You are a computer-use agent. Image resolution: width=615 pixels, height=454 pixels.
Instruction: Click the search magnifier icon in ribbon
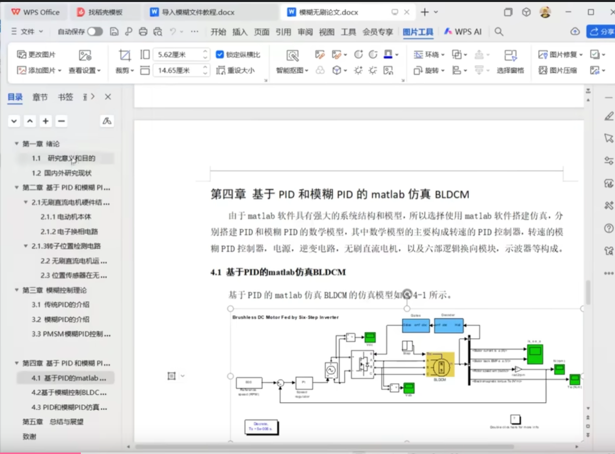pos(499,32)
